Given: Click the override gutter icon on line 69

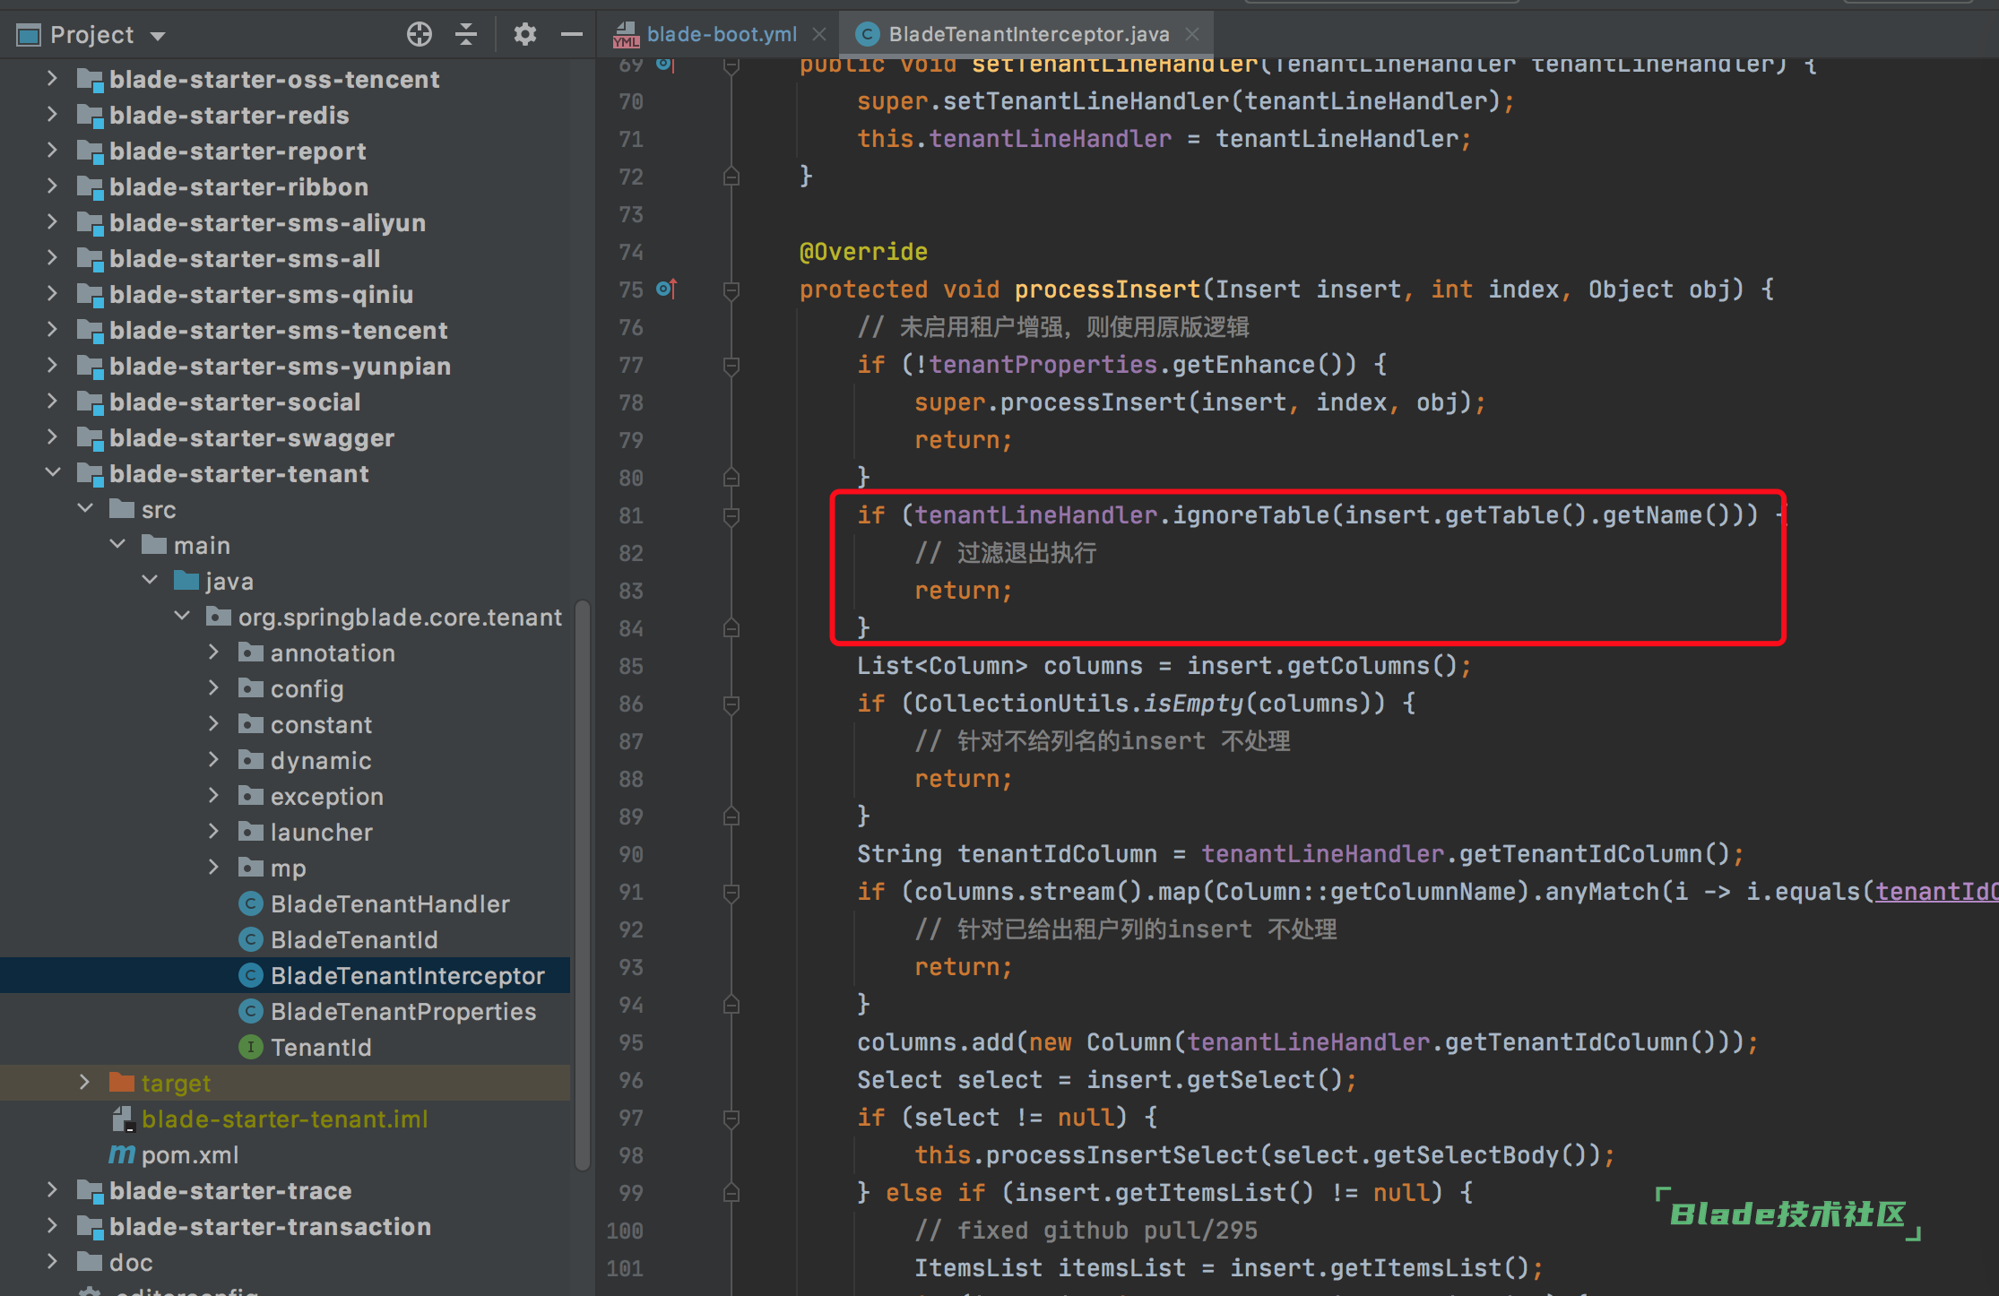Looking at the screenshot, I should point(664,64).
